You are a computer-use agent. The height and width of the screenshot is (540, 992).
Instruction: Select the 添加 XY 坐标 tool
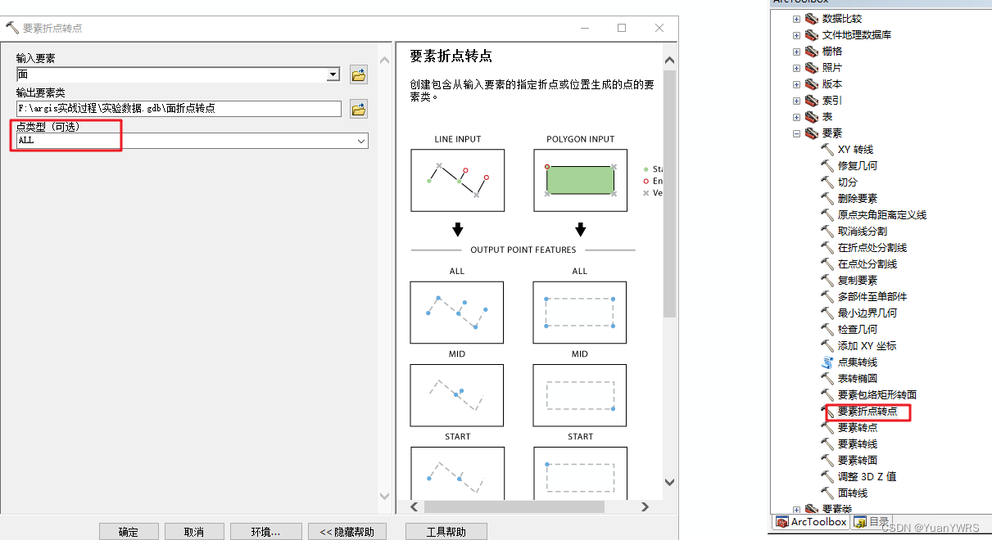859,345
